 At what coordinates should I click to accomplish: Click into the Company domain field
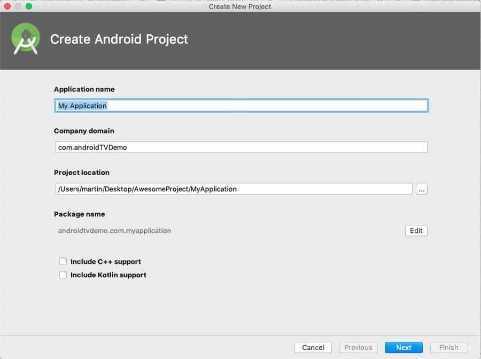[241, 147]
